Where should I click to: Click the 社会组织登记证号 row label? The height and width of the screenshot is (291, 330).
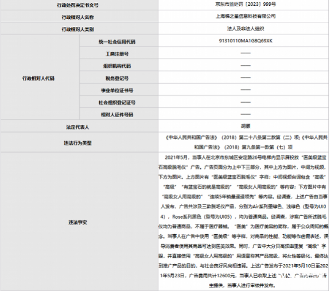[117, 103]
